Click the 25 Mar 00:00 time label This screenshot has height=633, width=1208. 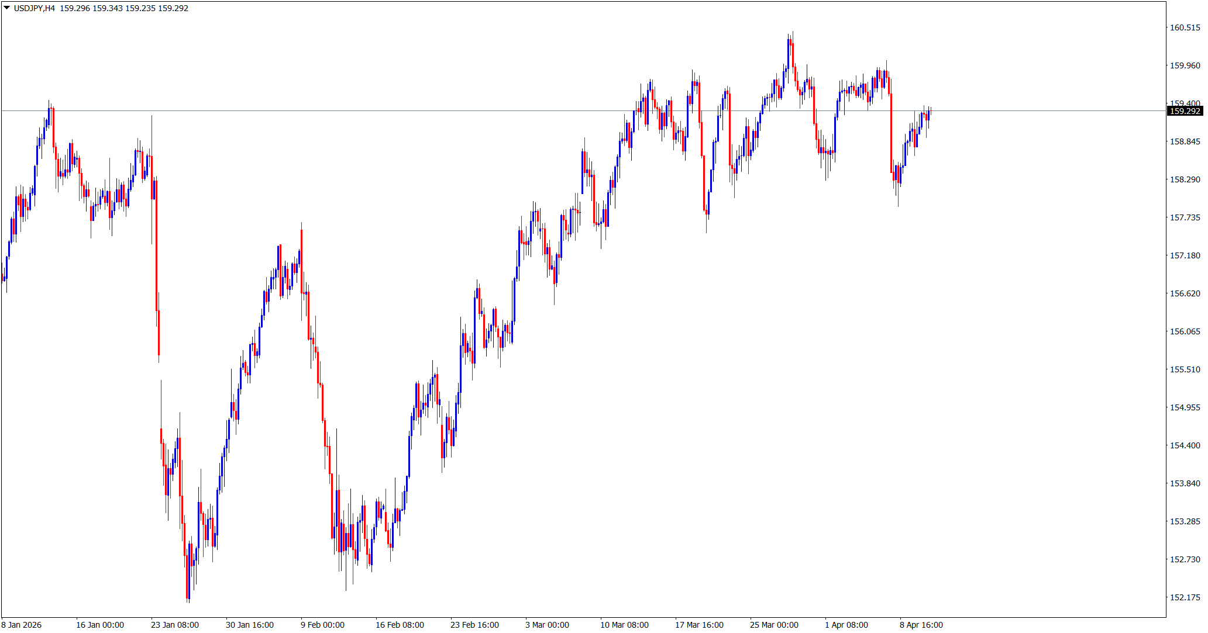point(774,625)
